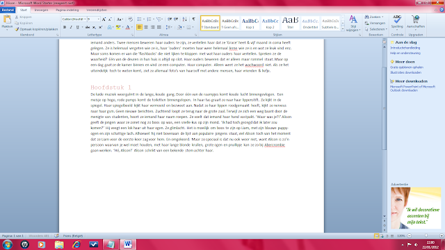Apply the yellow text highlight color
The image size is (445, 250).
[118, 27]
